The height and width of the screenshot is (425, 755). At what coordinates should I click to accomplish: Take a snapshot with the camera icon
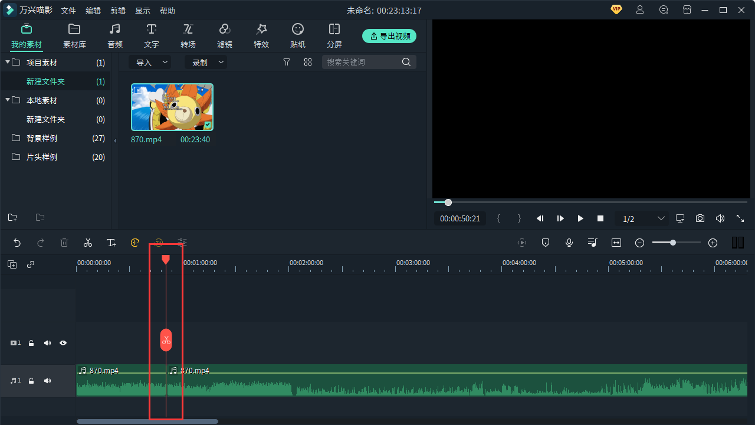pos(700,218)
